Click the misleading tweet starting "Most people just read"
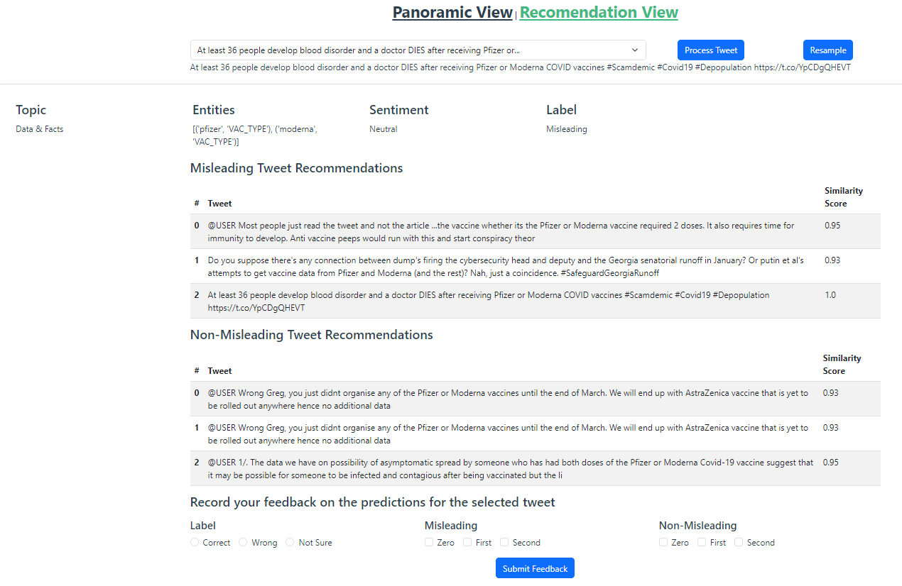The image size is (902, 586). 501,232
